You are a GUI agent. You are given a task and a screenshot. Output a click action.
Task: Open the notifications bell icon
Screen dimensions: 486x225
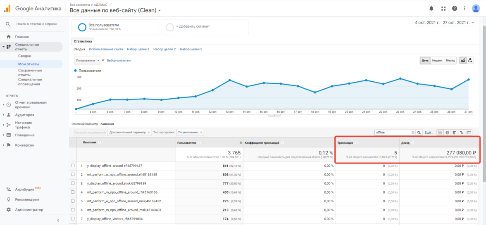[431, 8]
